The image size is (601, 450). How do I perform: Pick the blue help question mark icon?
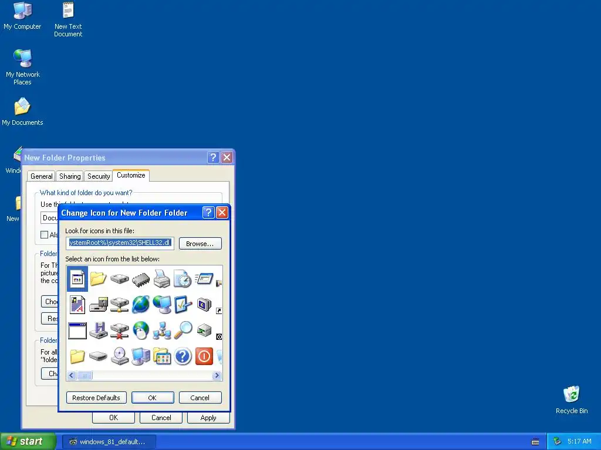[x=183, y=356]
